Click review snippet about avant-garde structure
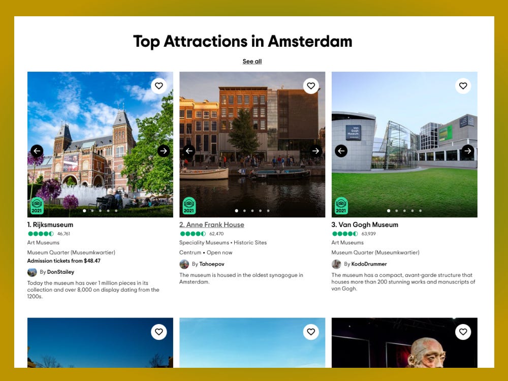The height and width of the screenshot is (381, 508). pyautogui.click(x=403, y=282)
